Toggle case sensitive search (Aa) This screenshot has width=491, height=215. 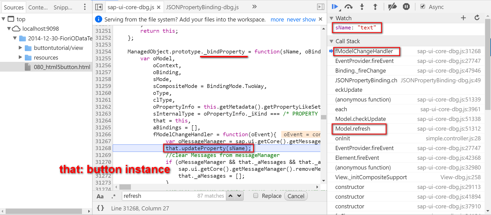[100, 196]
